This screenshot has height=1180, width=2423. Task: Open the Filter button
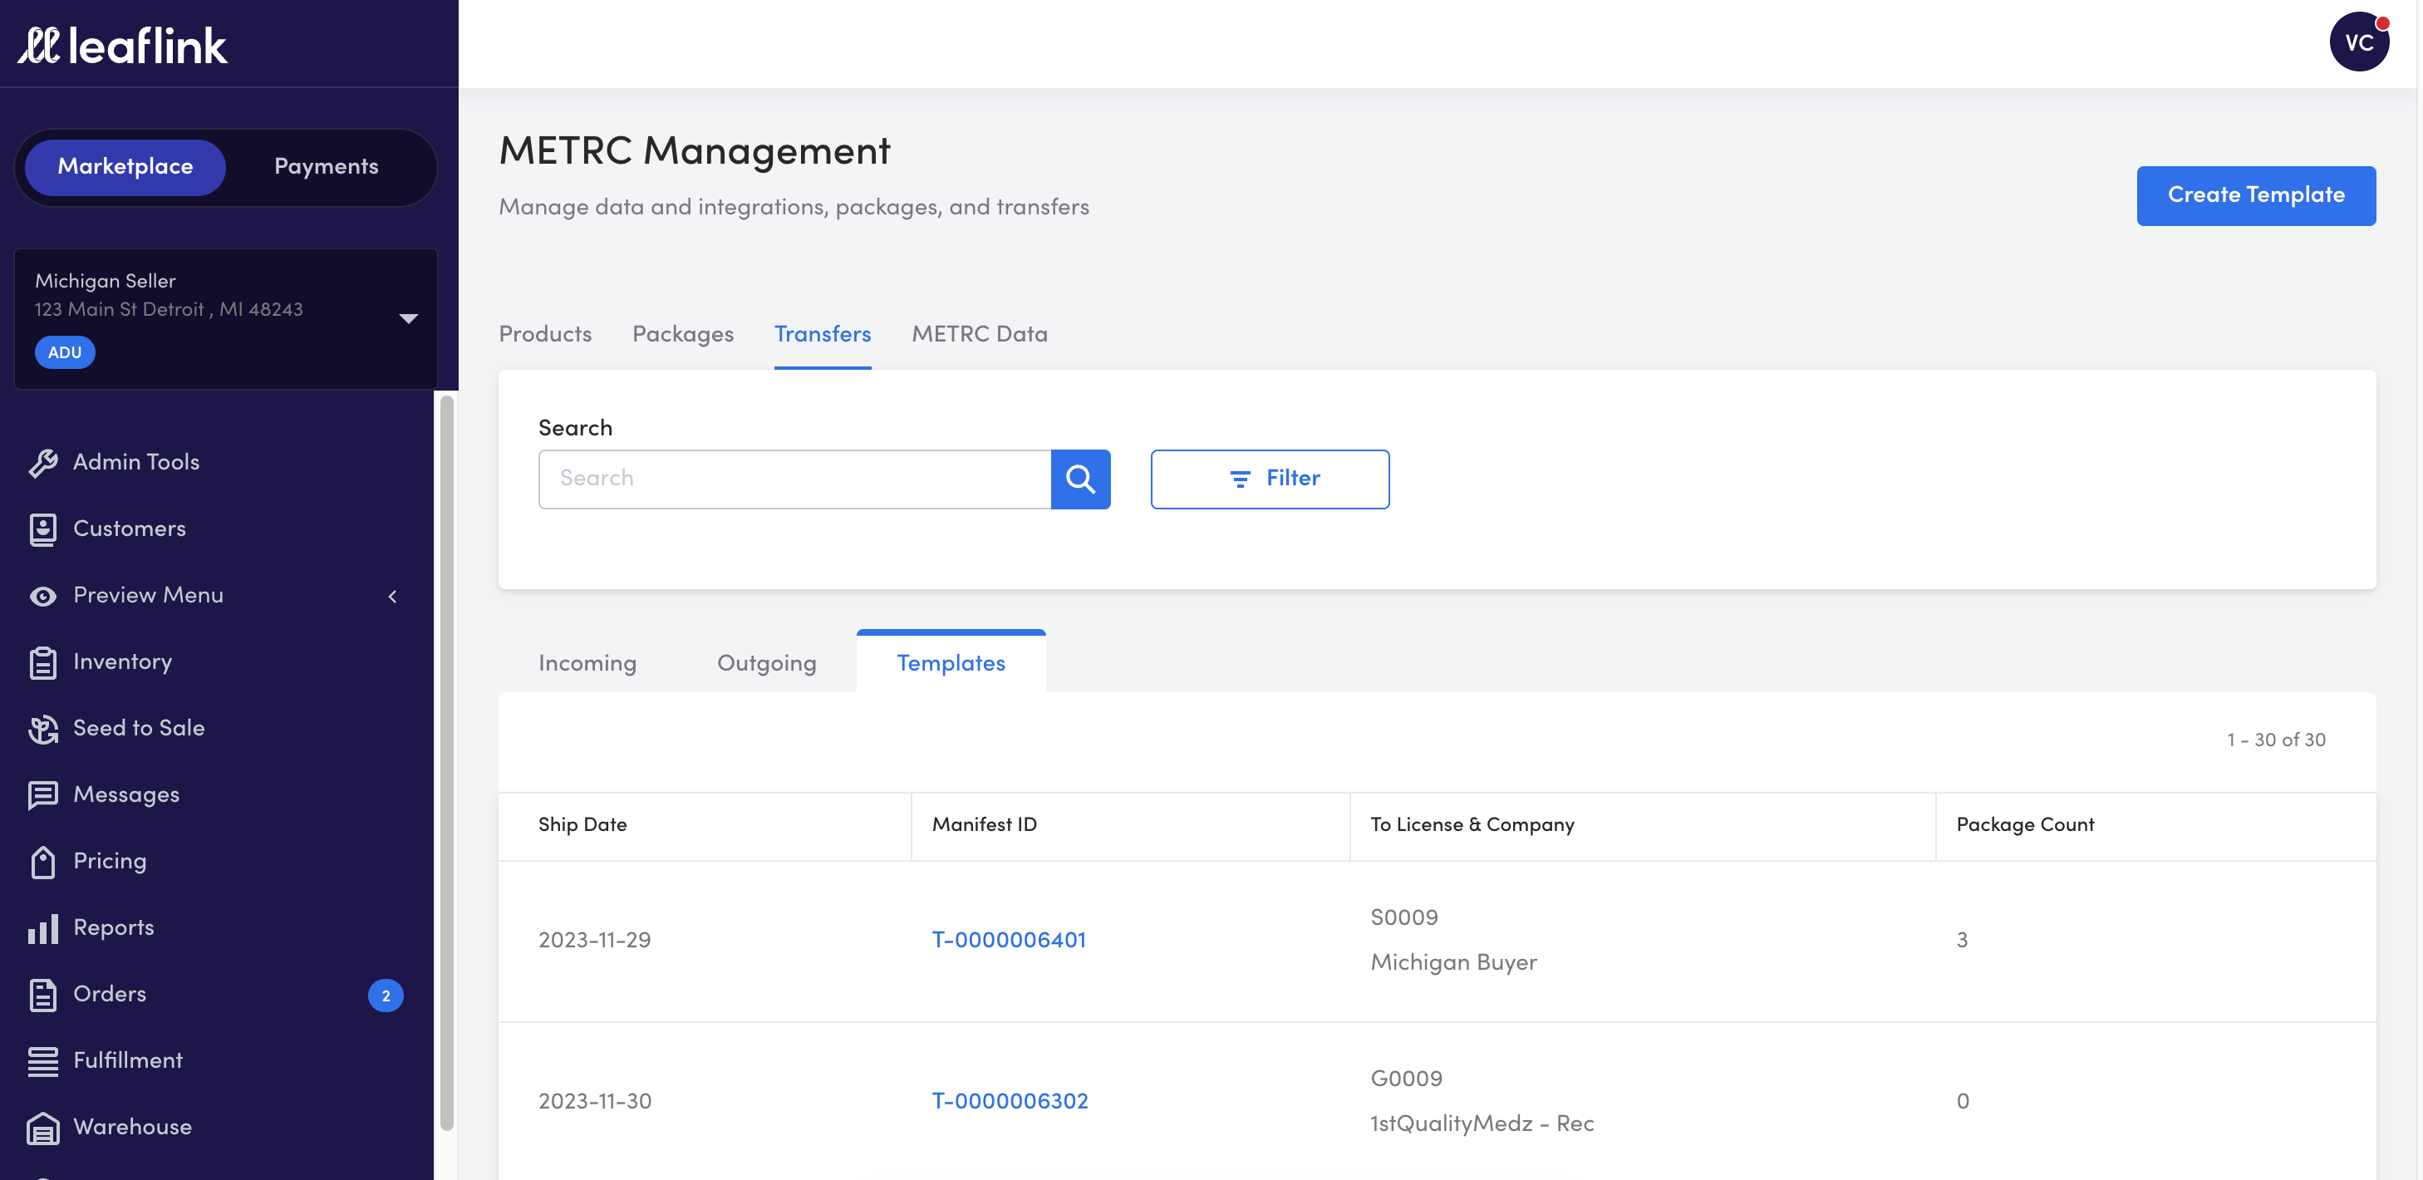(x=1270, y=479)
